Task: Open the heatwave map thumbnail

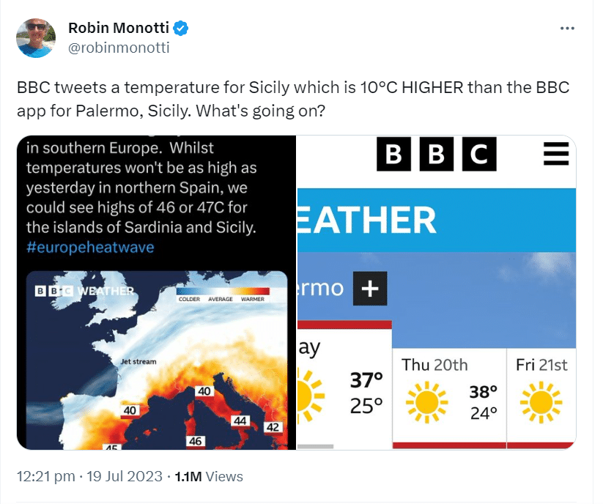Action: pos(157,360)
